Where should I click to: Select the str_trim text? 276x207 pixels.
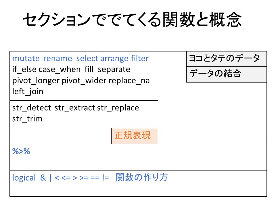(x=27, y=119)
